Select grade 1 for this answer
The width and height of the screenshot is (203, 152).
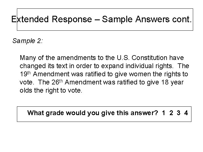point(164,113)
